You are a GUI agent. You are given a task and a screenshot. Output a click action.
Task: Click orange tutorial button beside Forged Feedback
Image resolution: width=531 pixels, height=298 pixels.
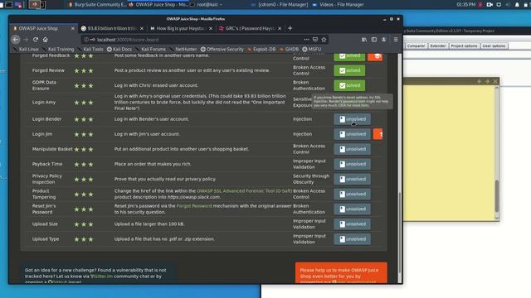[x=375, y=57]
